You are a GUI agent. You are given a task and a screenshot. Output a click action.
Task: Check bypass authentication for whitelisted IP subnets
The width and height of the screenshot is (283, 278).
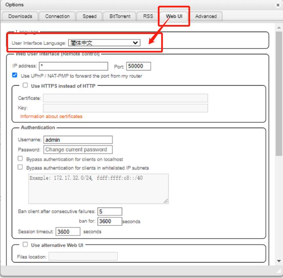pyautogui.click(x=20, y=167)
